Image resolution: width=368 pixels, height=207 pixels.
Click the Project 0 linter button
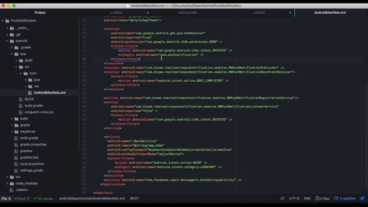[x=22, y=198]
